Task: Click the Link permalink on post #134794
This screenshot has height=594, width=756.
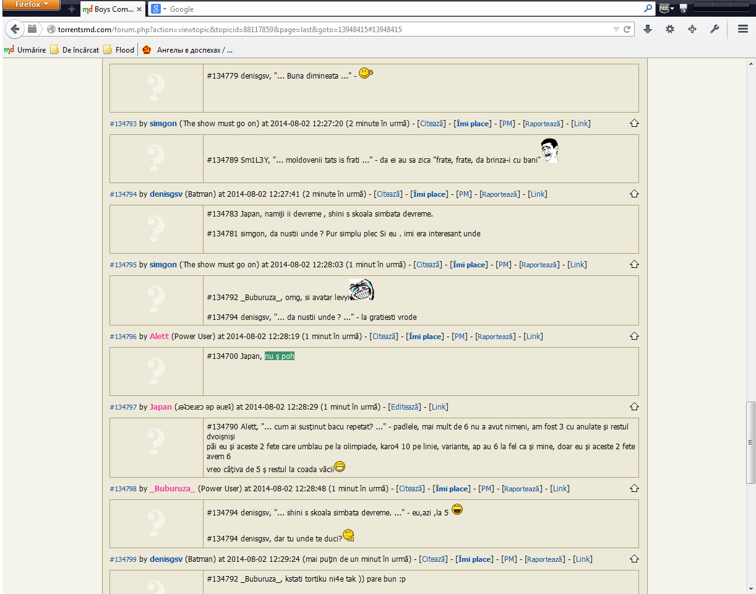Action: tap(538, 194)
